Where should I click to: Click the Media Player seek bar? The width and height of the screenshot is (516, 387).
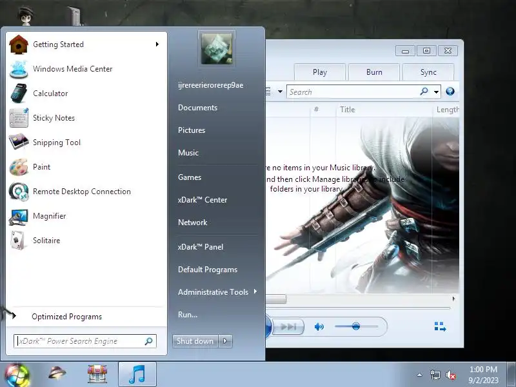pos(358,308)
